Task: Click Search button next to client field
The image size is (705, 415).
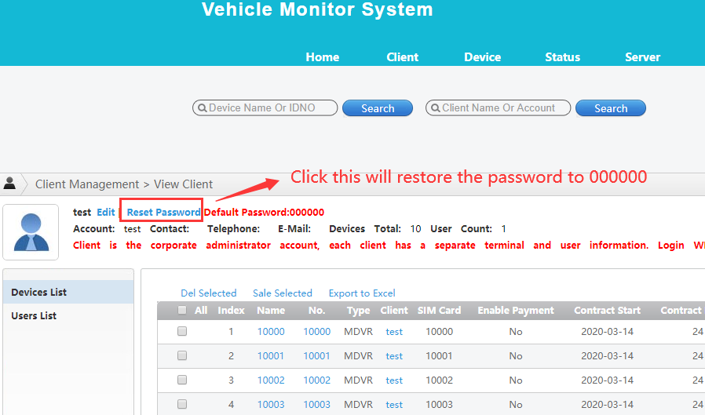Action: 611,108
